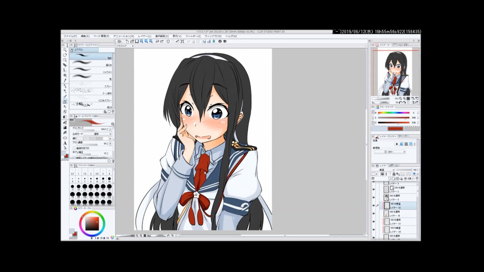Expand the layer effect options arrow

414,144
